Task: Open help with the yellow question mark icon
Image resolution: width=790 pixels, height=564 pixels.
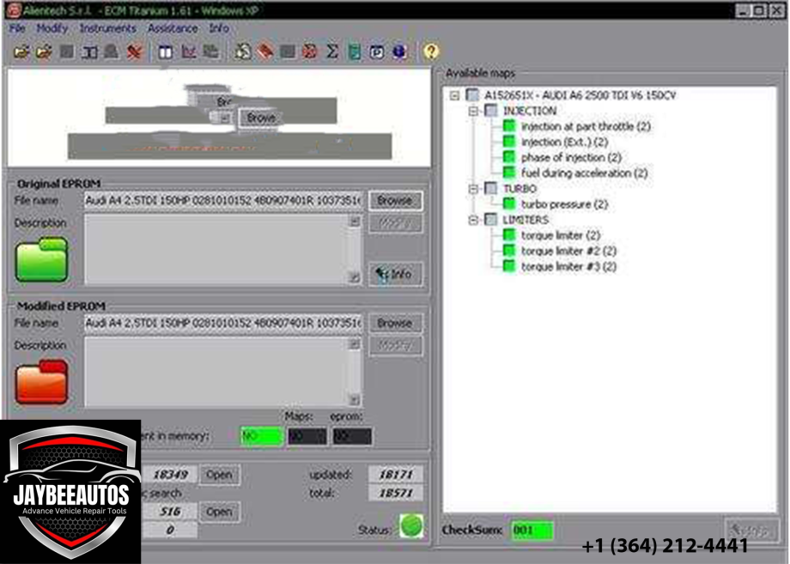Action: click(x=431, y=52)
